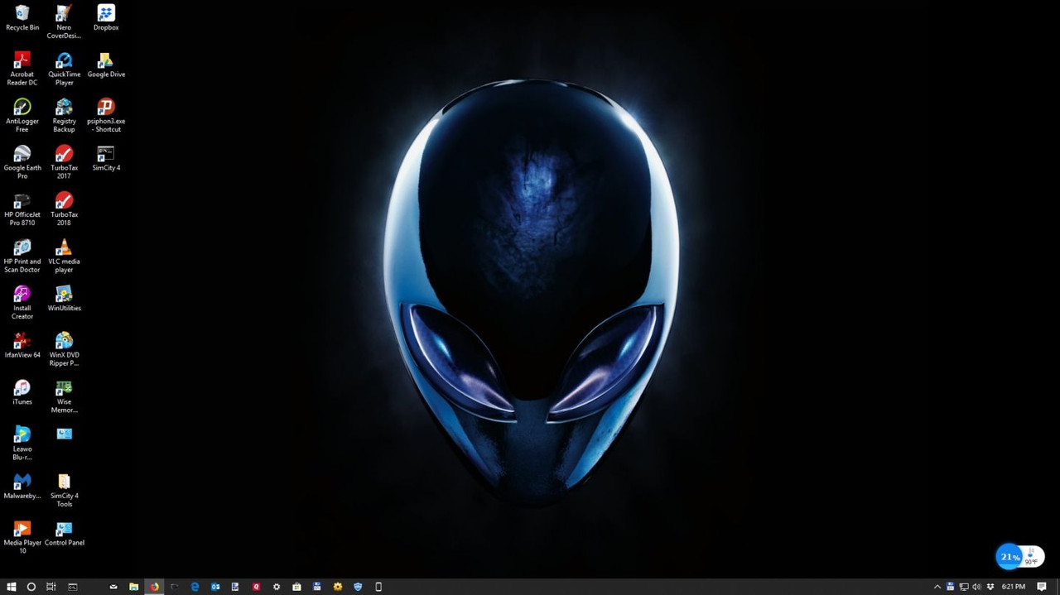Open the orange gear app on taskbar
The image size is (1060, 595).
coord(338,587)
